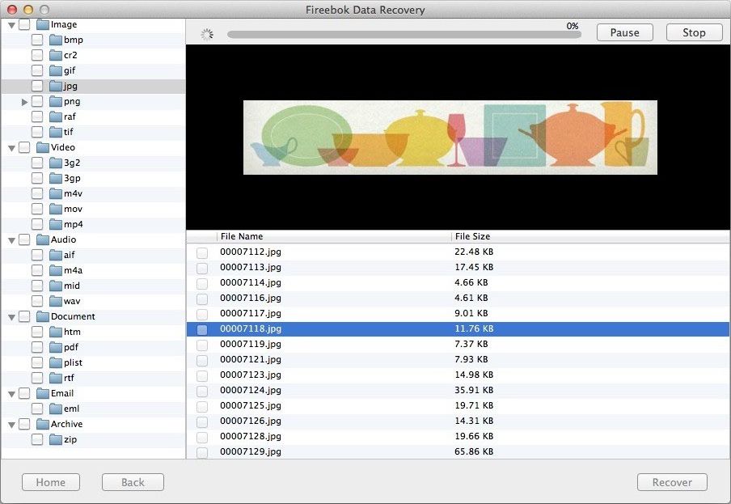Click the Home button
This screenshot has width=731, height=504.
point(51,482)
